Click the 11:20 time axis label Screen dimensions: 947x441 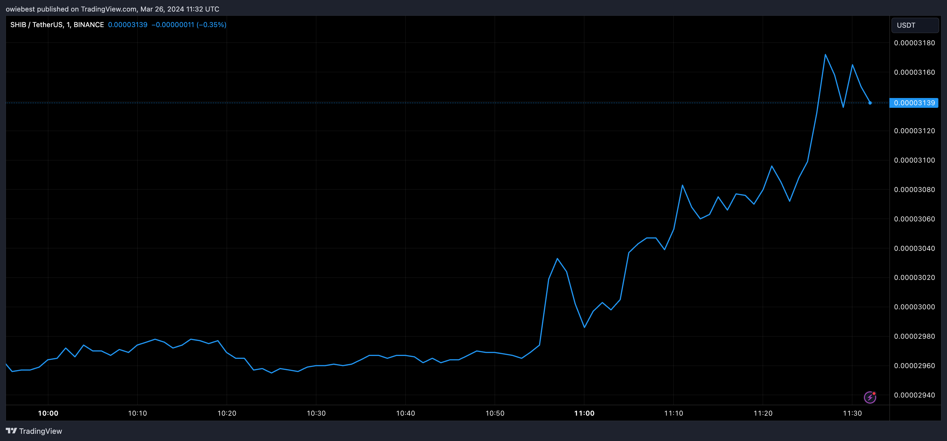click(763, 413)
